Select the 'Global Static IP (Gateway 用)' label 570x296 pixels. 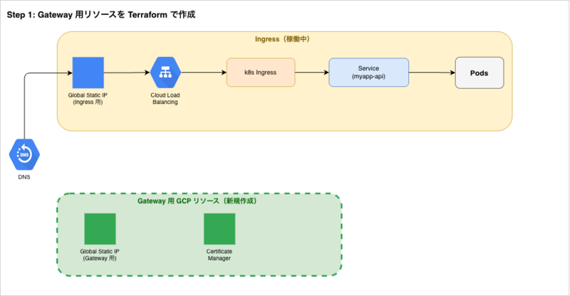pos(100,255)
